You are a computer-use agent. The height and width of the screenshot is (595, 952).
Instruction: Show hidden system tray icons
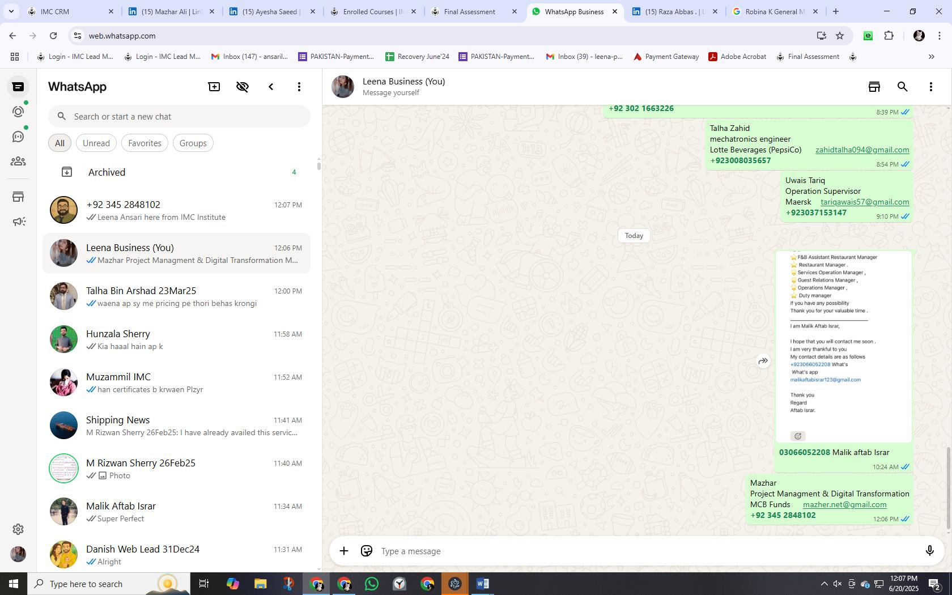tap(824, 584)
